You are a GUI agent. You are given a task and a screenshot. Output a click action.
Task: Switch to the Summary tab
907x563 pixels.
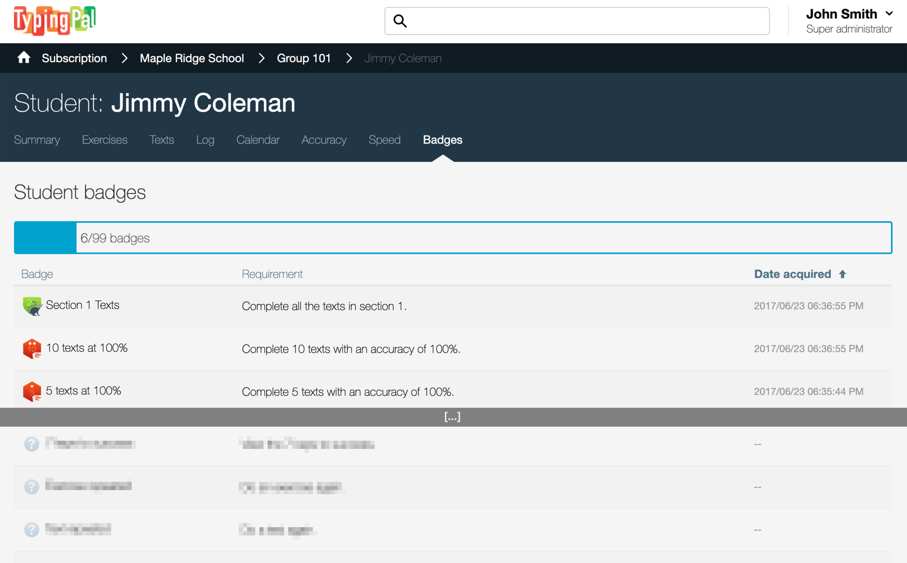(x=37, y=140)
